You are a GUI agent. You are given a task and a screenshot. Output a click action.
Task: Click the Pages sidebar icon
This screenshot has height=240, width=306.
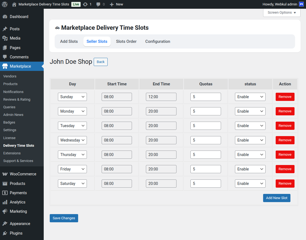[5, 48]
